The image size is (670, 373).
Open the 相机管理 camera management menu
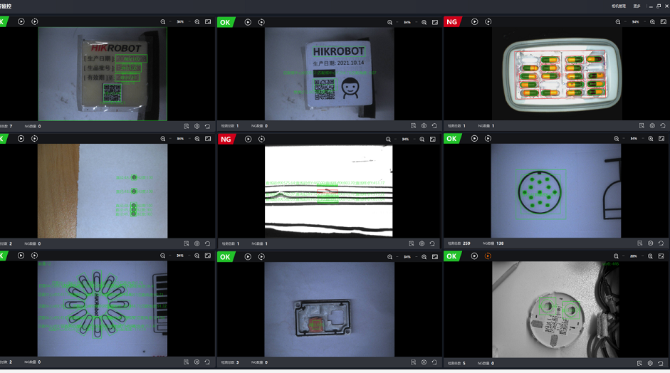618,6
